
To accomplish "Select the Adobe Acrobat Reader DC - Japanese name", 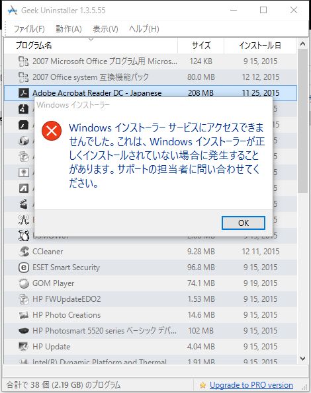I will (x=97, y=93).
